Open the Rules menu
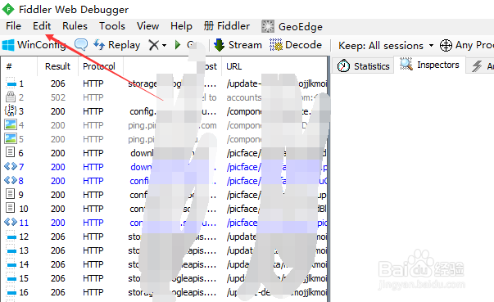The image size is (494, 302). [75, 26]
